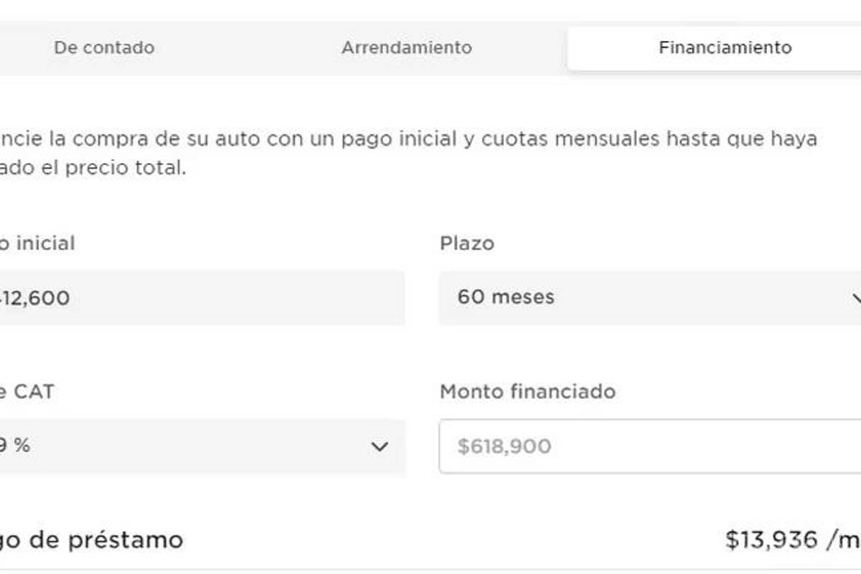The width and height of the screenshot is (861, 574).
Task: Open the 60 meses term selector
Action: (646, 297)
